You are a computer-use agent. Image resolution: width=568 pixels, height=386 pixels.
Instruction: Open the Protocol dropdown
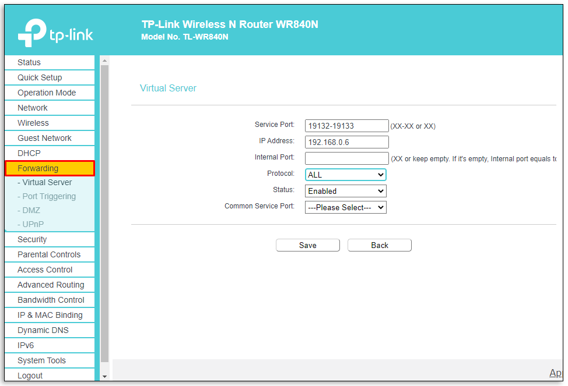346,175
